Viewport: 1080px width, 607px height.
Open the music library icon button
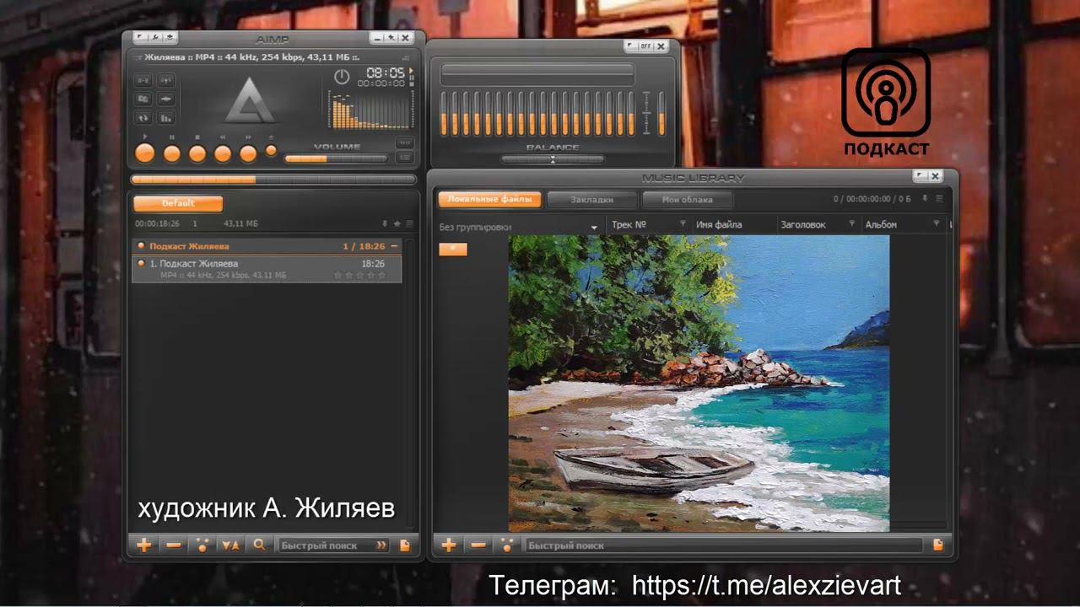pyautogui.click(x=143, y=99)
